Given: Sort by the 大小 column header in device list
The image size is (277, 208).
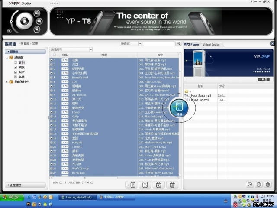Looking at the screenshot, I should [x=222, y=86].
